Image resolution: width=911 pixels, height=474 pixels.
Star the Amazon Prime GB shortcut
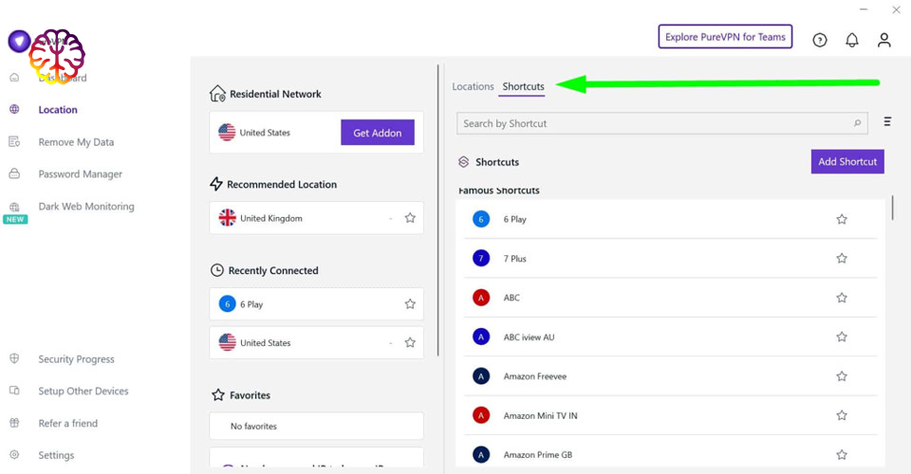[x=842, y=454]
